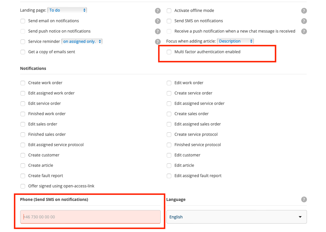Toggle Activate offline mode checkbox
Viewport: 326px width, 232px height.
(x=169, y=11)
